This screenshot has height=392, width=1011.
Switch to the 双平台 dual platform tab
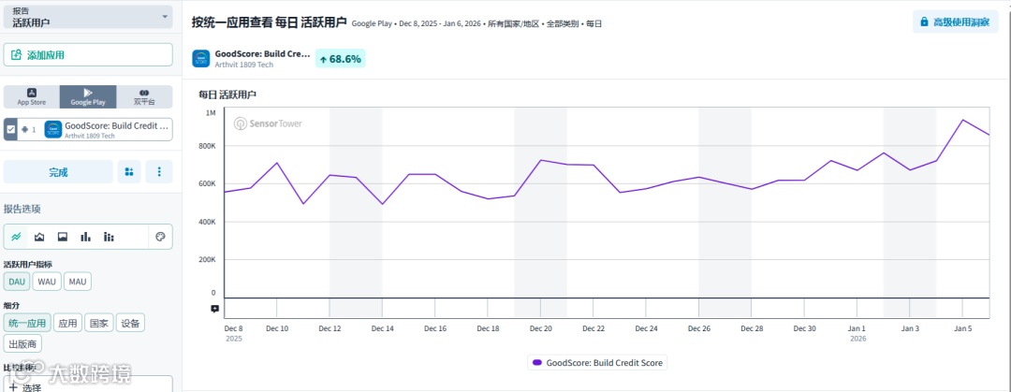point(144,96)
